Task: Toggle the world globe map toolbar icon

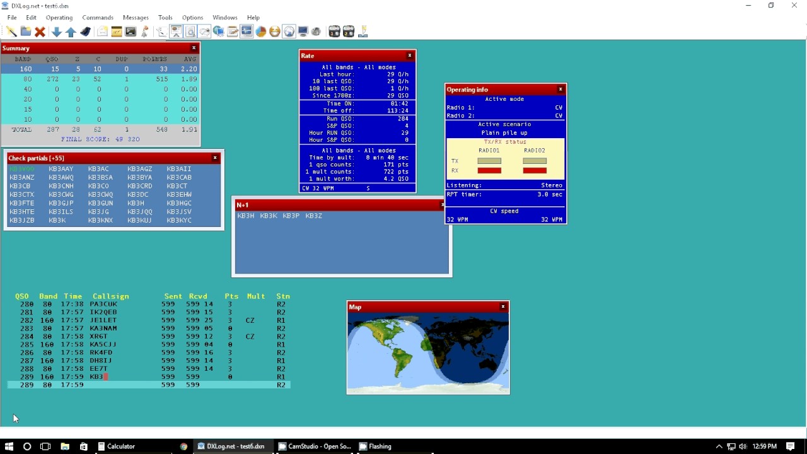Action: pos(289,32)
